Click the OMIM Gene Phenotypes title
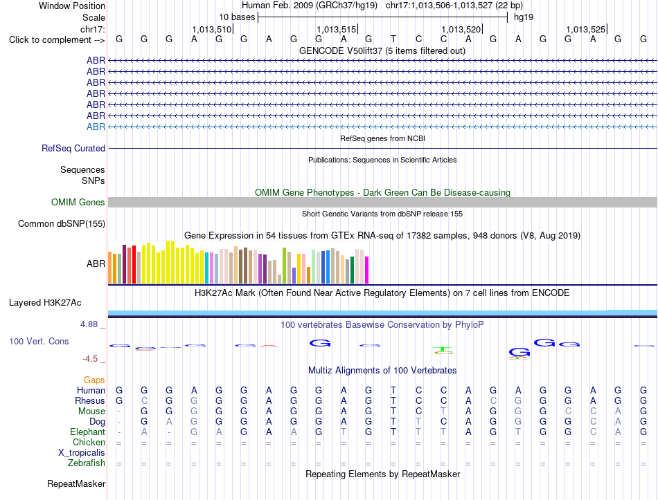The image size is (658, 500). 382,193
